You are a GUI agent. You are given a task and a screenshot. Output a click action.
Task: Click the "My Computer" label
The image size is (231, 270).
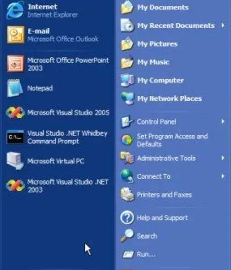pos(160,81)
